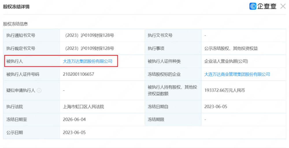Click the 公示日期 value 2023-06-05
The height and width of the screenshot is (148, 289).
pos(74,132)
